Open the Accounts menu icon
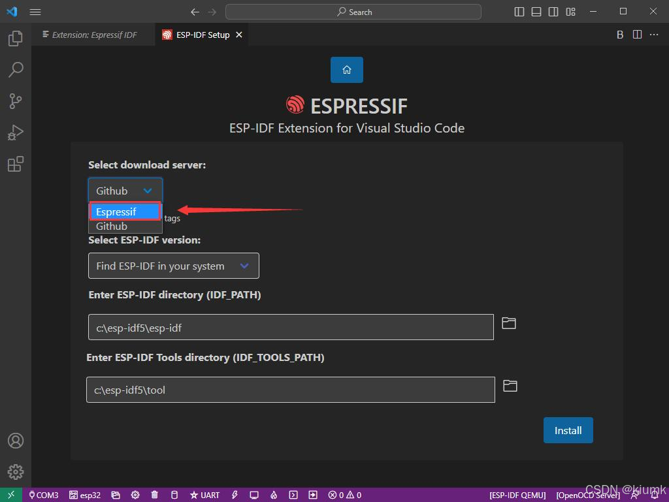 tap(16, 440)
